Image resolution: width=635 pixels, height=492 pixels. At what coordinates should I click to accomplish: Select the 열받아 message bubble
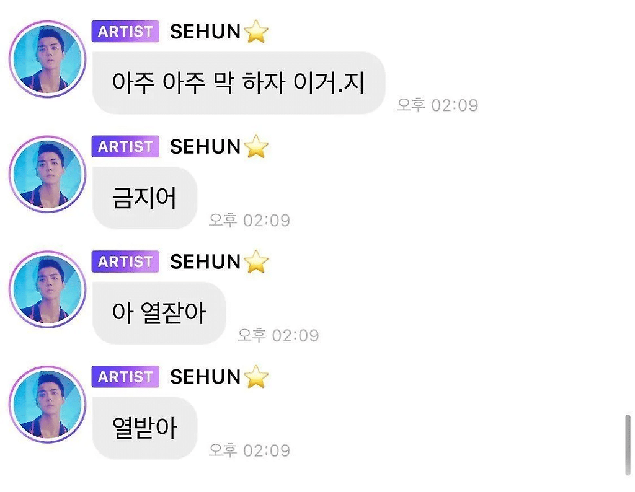[x=144, y=428]
